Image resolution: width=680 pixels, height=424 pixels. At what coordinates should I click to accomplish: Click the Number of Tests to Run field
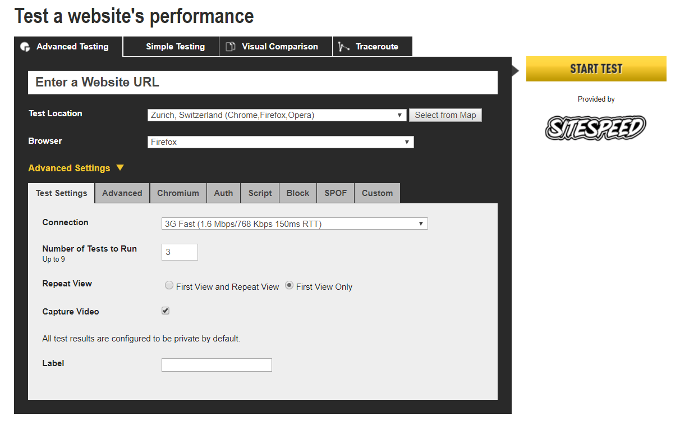click(x=180, y=252)
